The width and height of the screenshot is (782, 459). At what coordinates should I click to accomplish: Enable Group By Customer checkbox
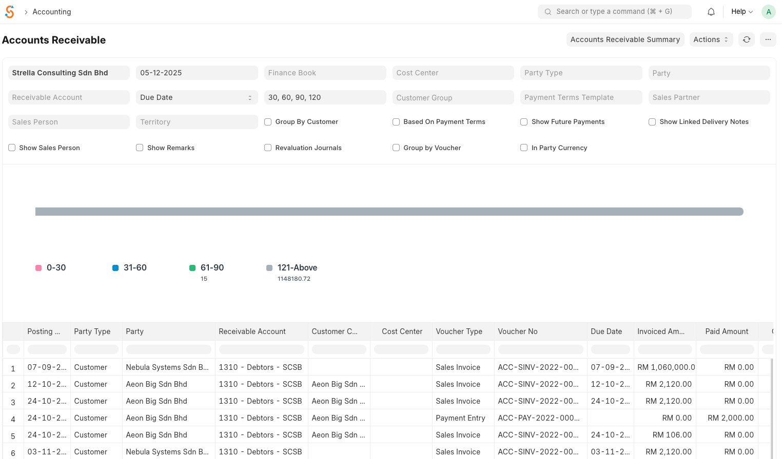coord(268,122)
